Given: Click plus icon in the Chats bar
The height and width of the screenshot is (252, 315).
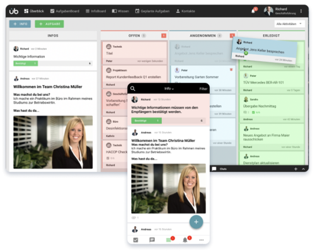Looking at the screenshot, I should click(x=295, y=169).
